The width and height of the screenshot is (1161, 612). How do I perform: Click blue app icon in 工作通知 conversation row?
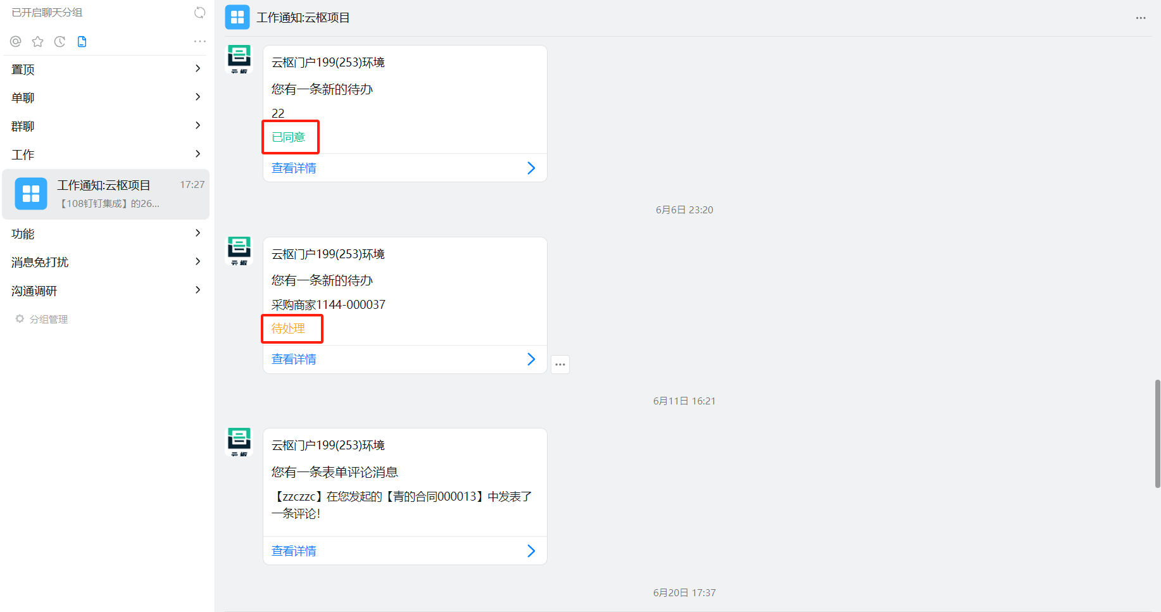(31, 194)
